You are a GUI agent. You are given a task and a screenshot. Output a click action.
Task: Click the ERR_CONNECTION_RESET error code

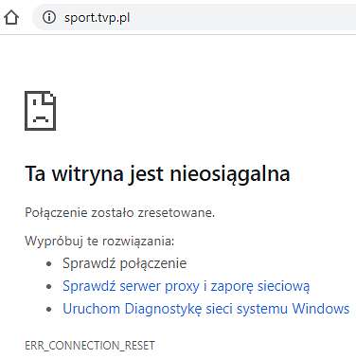tap(90, 346)
